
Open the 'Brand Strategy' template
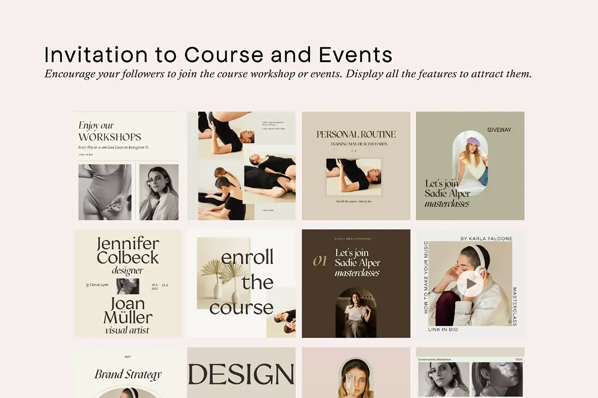[128, 374]
